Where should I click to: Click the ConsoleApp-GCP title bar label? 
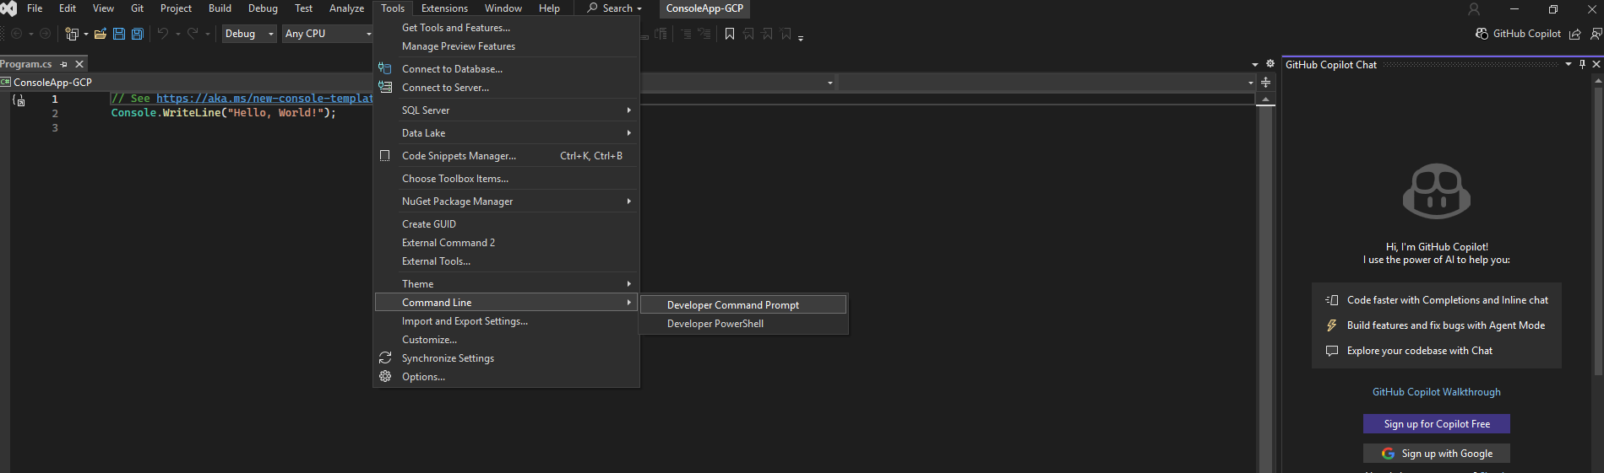(x=704, y=8)
